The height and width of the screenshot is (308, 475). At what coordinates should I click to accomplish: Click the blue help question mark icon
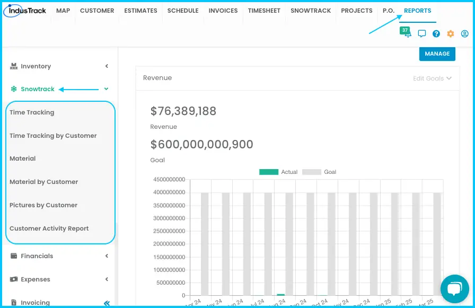[436, 33]
